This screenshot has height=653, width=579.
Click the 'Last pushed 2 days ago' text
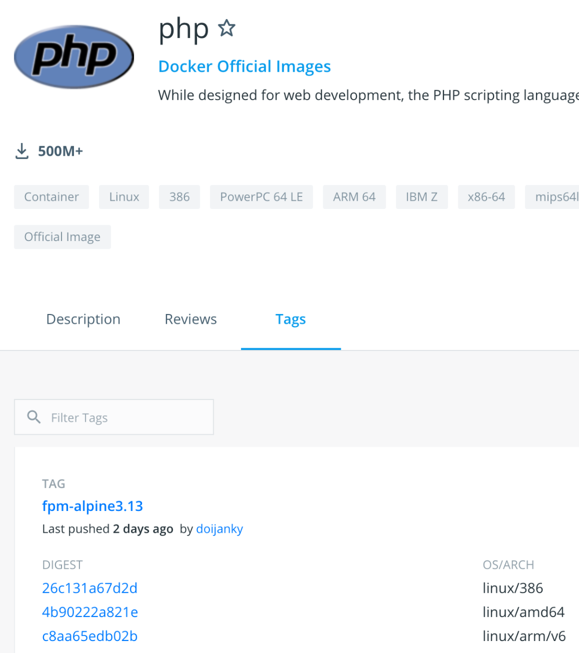click(108, 529)
